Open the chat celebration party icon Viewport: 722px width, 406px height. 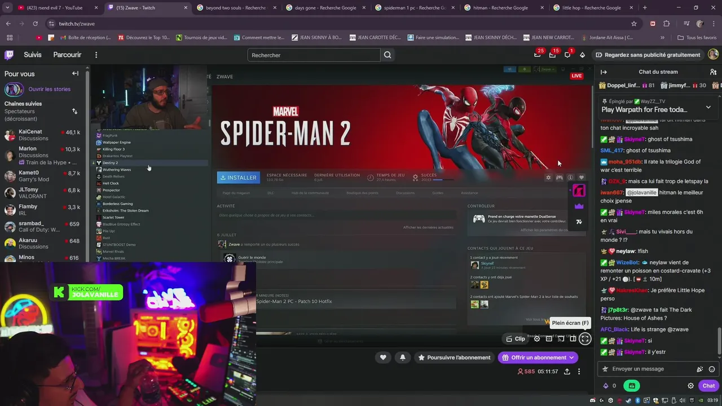click(x=700, y=369)
